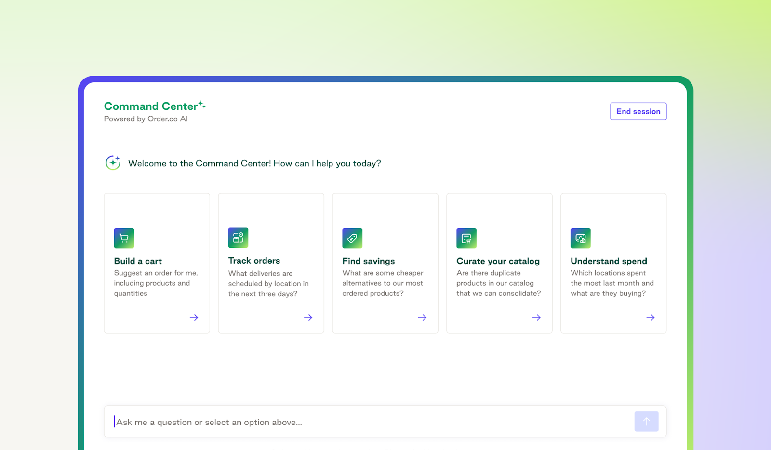
Task: Select the Build a cart card
Action: click(157, 263)
